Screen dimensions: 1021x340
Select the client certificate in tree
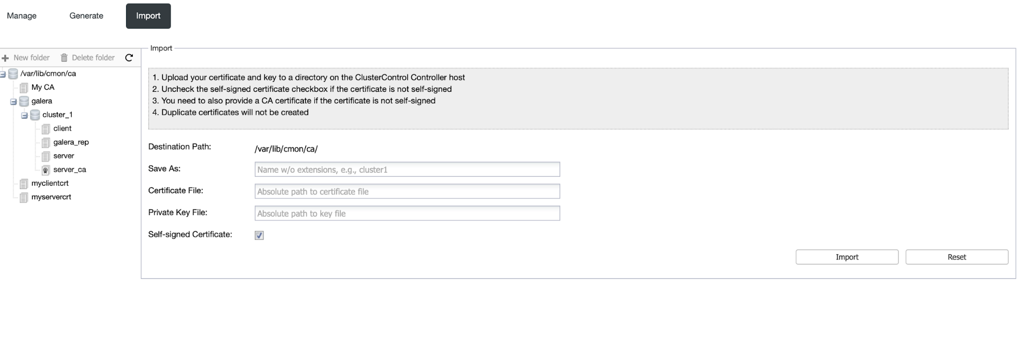click(62, 128)
